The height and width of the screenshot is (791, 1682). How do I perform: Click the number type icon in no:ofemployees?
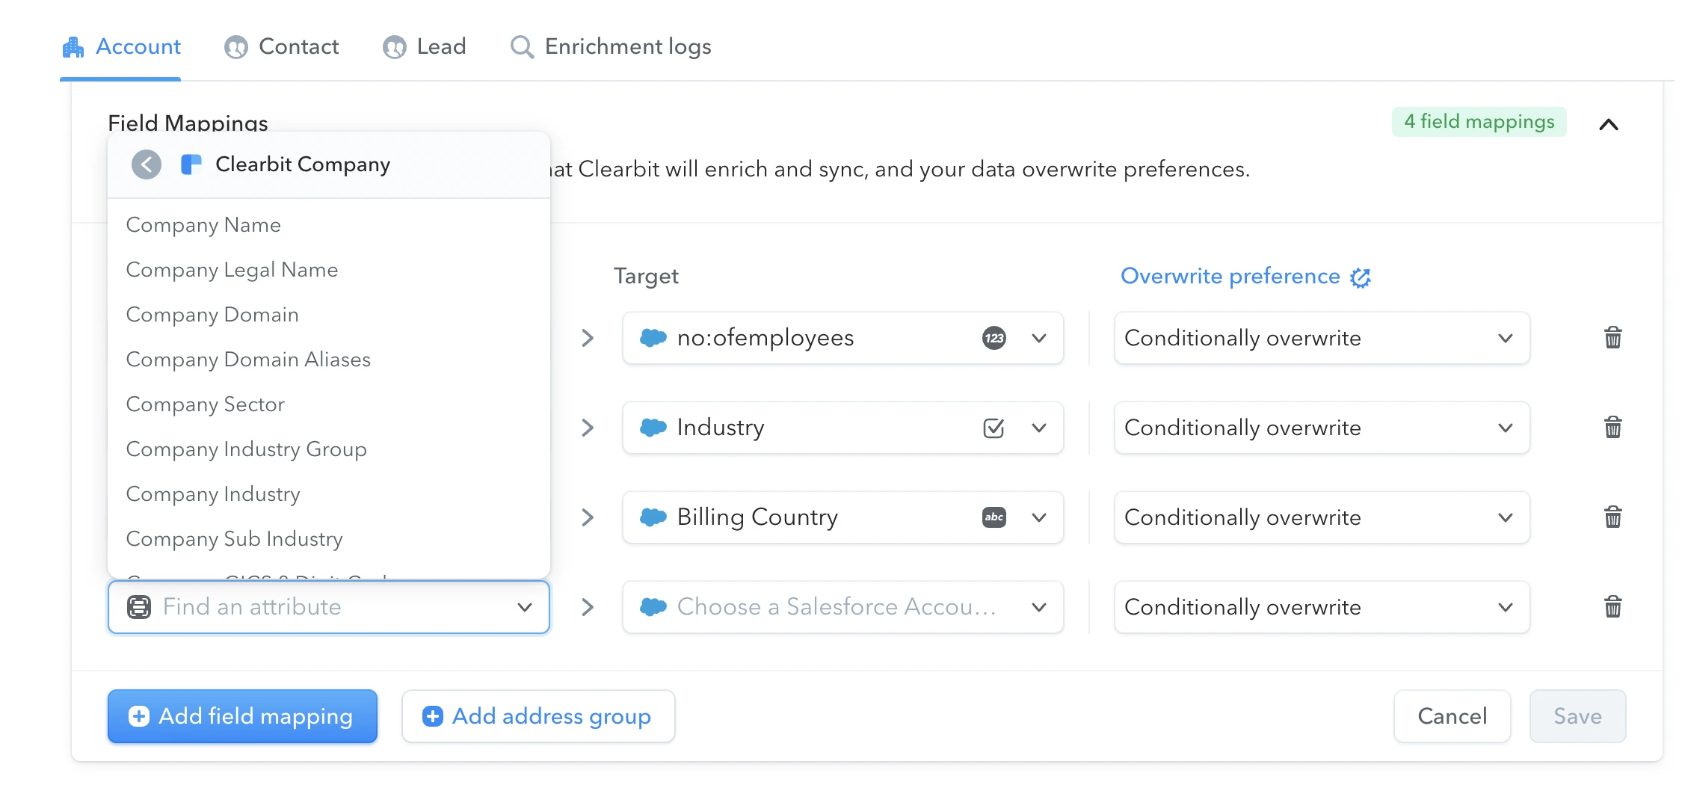click(994, 338)
